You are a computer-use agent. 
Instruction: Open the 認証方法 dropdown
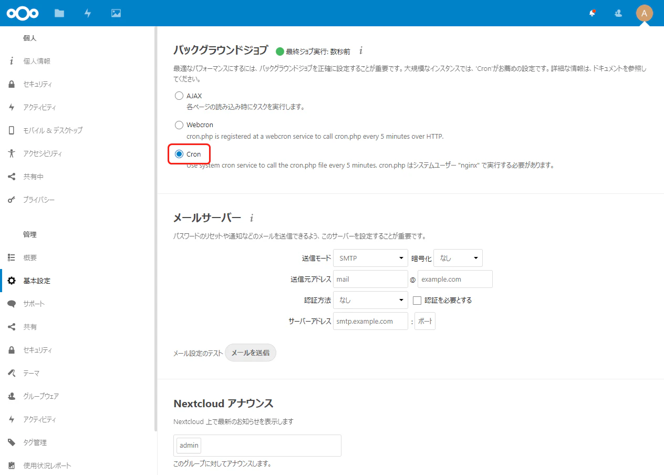point(371,300)
